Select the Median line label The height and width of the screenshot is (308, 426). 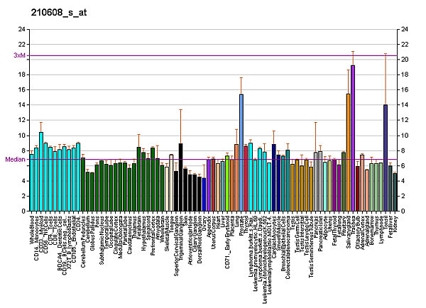[15, 160]
